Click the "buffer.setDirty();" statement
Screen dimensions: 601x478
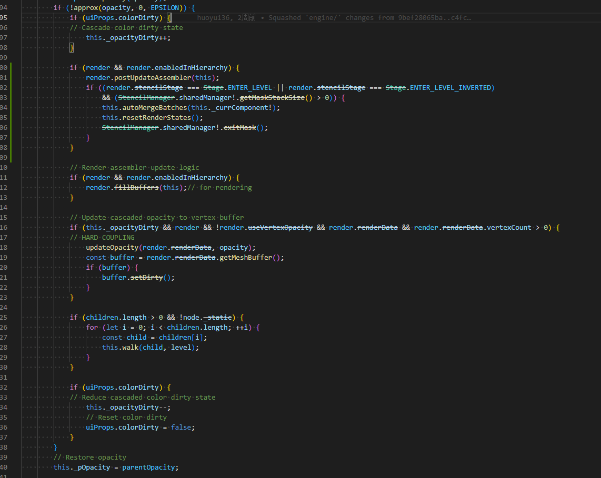click(x=138, y=277)
